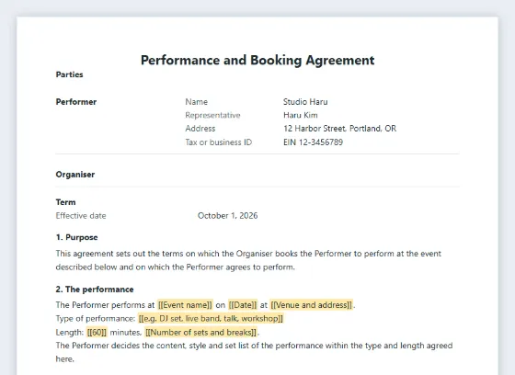
Task: Click the 2. The performance heading
Action: point(95,290)
